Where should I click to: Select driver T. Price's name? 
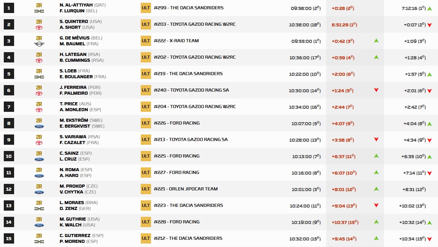coord(69,104)
